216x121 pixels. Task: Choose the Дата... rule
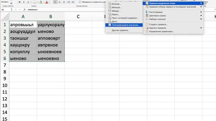124,22
